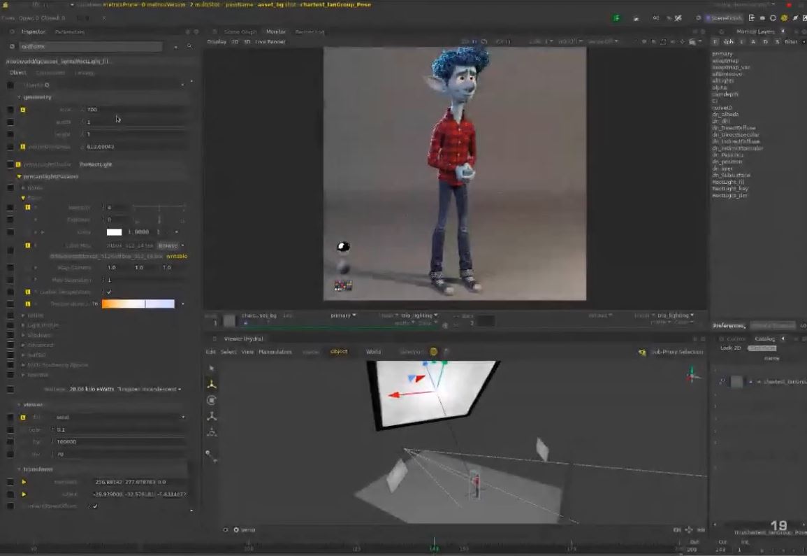Click the yellow circle icon beside Selection
Screen dimensions: 807x556
[434, 351]
